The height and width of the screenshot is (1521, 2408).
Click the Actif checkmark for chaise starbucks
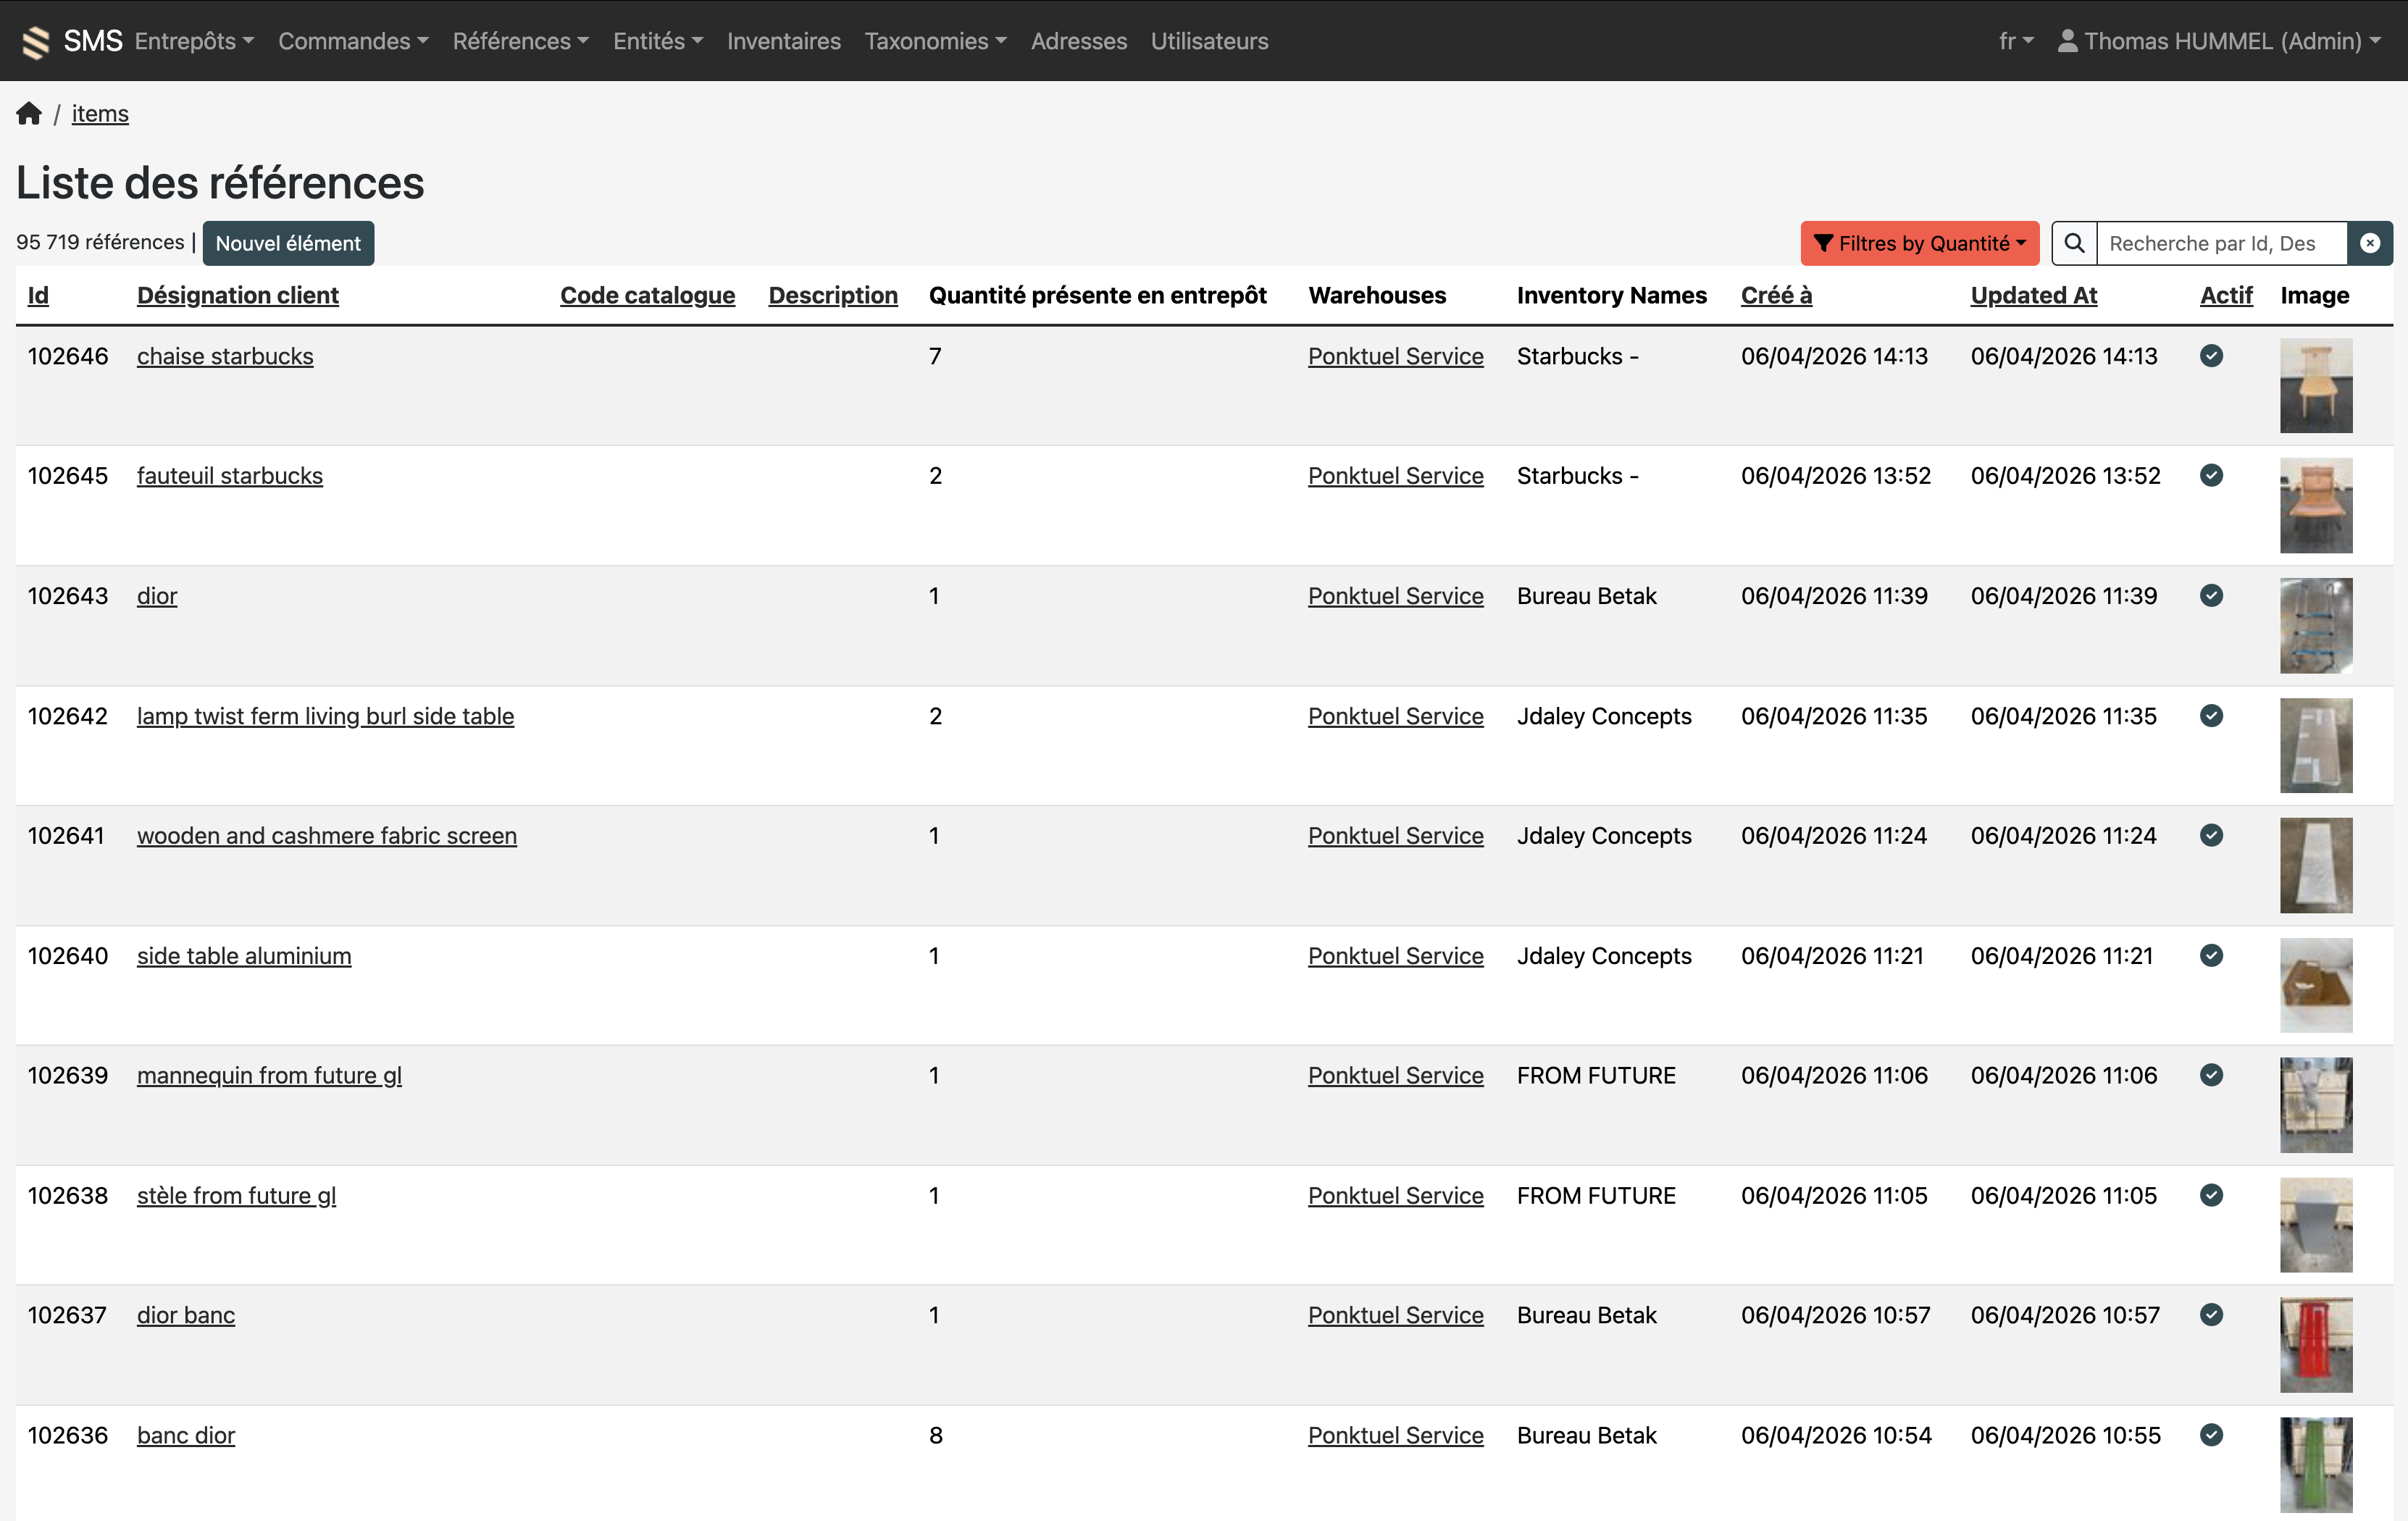pyautogui.click(x=2211, y=356)
